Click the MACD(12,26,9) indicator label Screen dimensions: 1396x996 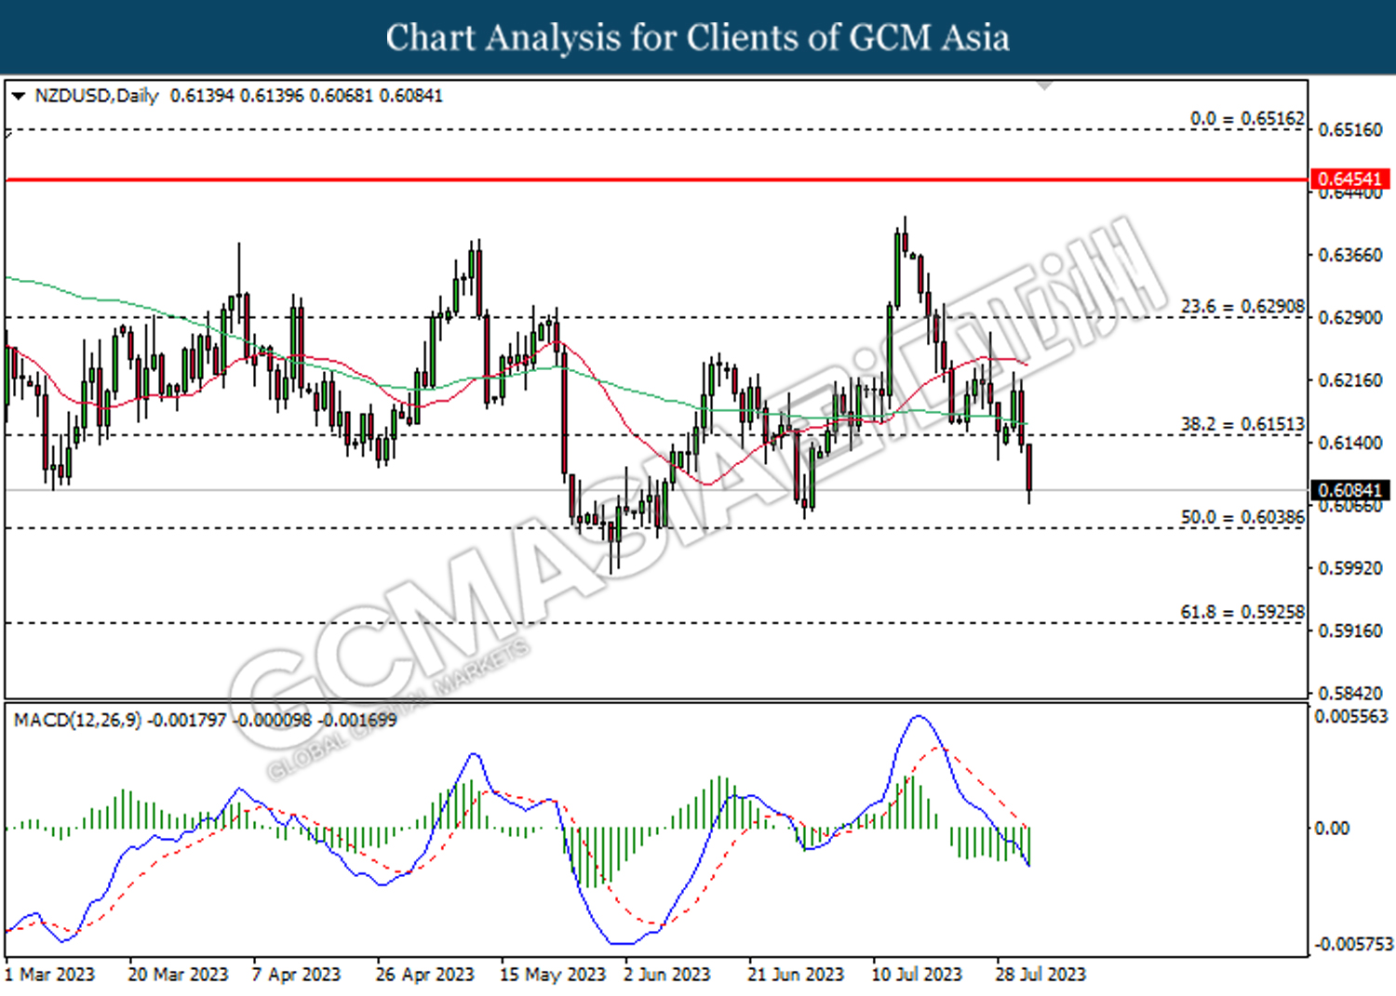click(77, 720)
